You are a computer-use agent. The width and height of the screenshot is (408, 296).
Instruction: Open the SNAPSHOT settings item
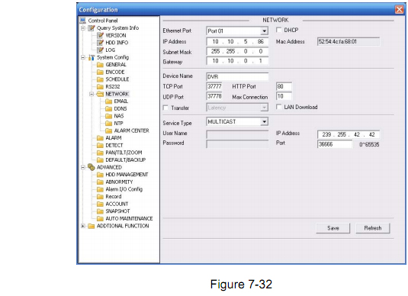click(x=117, y=211)
